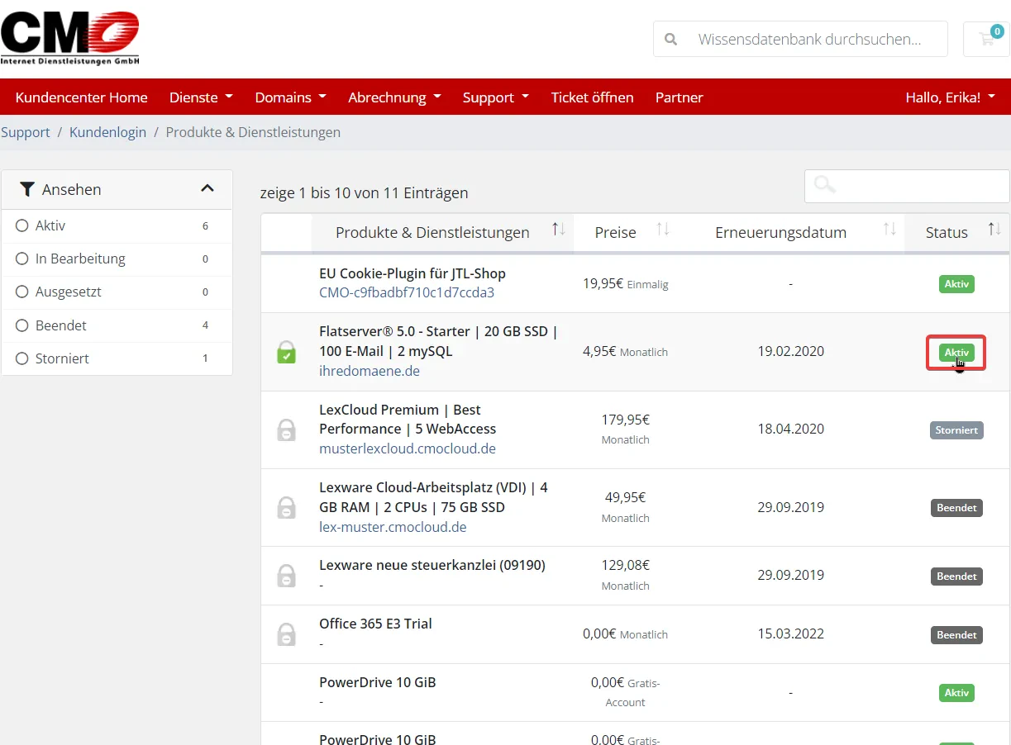The height and width of the screenshot is (745, 1011).
Task: Click the Aktiv badge with renewal date '-' for PowerDrive
Action: point(956,693)
